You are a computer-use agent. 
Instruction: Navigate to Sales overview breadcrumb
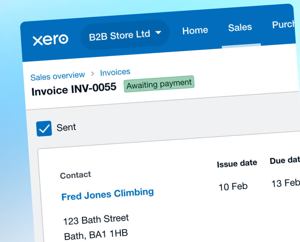pyautogui.click(x=58, y=76)
